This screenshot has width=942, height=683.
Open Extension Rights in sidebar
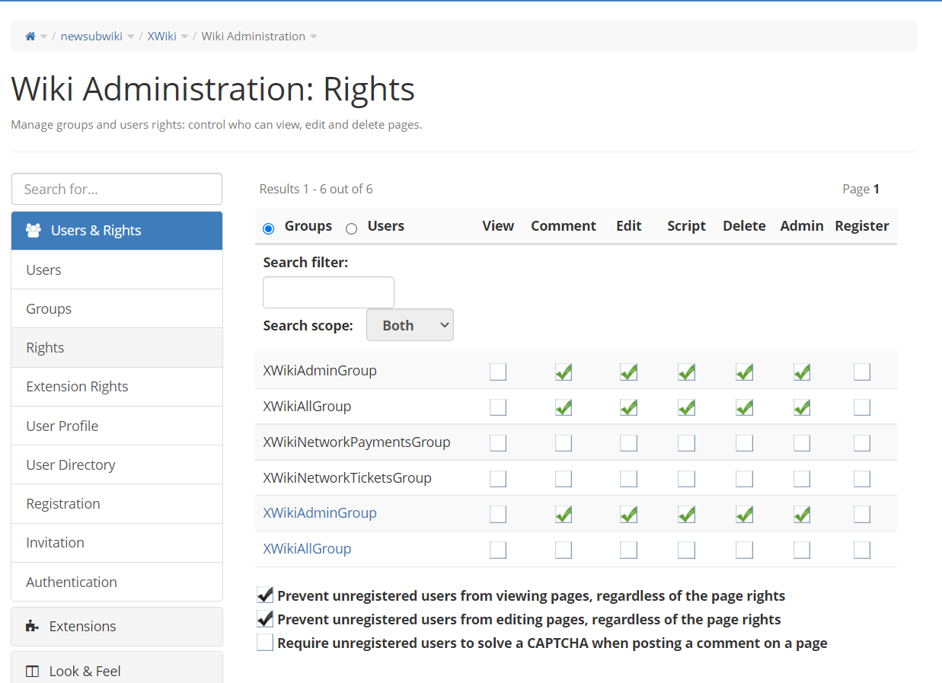(117, 386)
